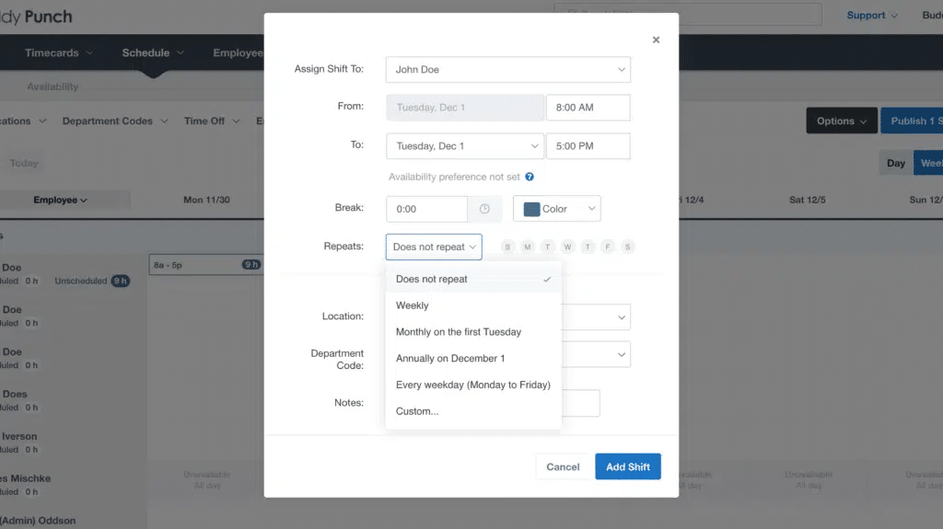Click the Today button
The height and width of the screenshot is (529, 943).
pyautogui.click(x=24, y=163)
